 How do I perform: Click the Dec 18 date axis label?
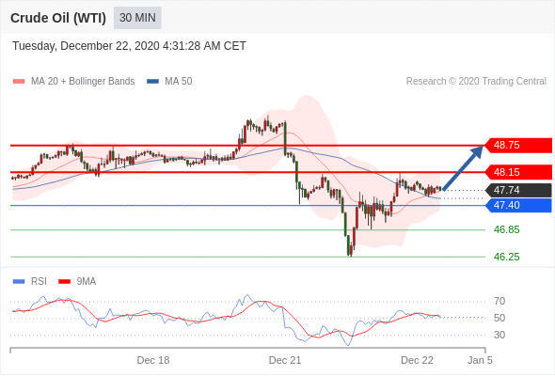pyautogui.click(x=153, y=360)
